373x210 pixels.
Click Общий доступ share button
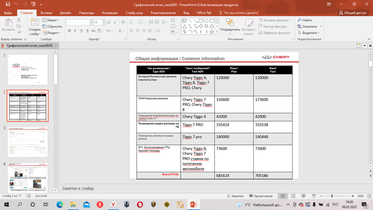353,13
